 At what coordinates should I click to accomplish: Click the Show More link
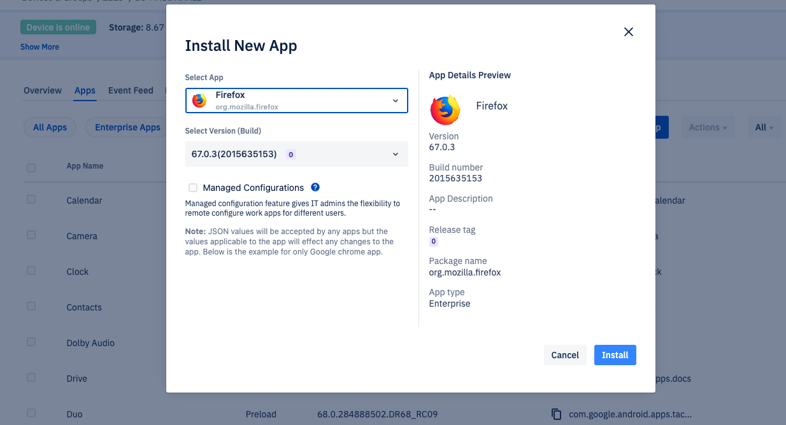point(39,47)
